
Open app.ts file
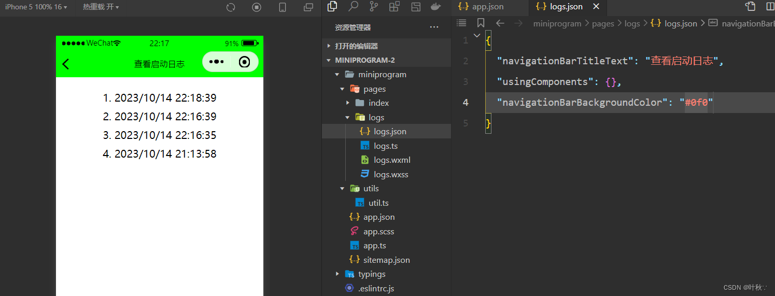[x=386, y=246]
